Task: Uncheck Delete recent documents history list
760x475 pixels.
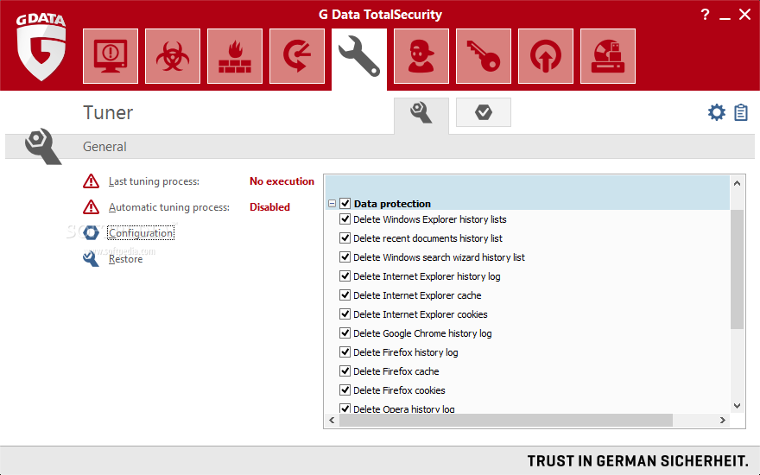Action: [x=345, y=238]
